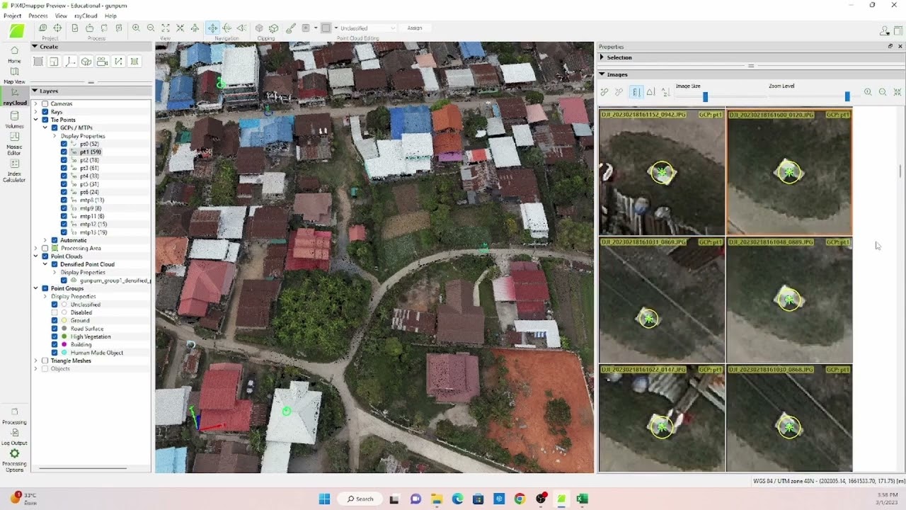The height and width of the screenshot is (510, 906).
Task: Open the Help menu
Action: 110,16
